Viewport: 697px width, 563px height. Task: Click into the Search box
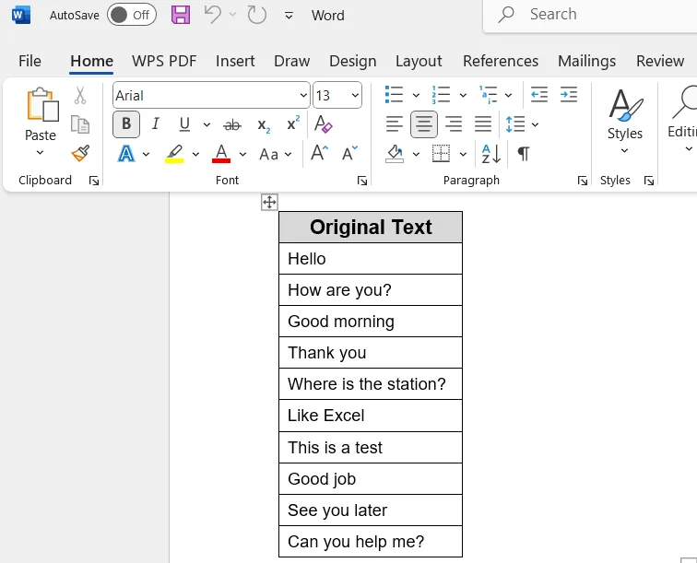pyautogui.click(x=590, y=15)
